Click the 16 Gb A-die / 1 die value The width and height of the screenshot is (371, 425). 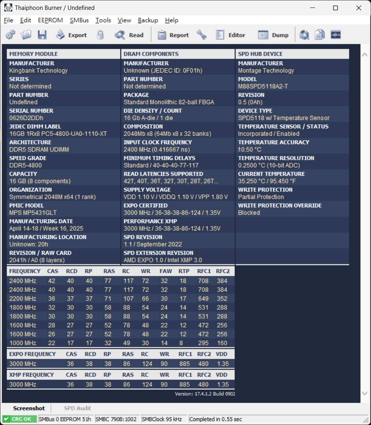pyautogui.click(x=148, y=118)
